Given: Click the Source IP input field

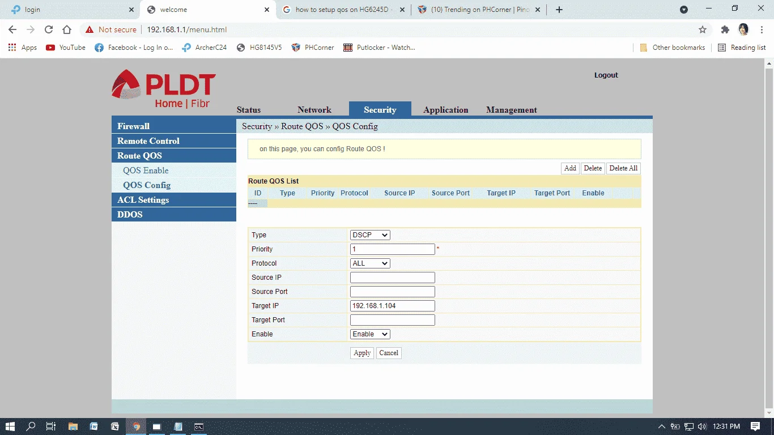Looking at the screenshot, I should tap(393, 278).
